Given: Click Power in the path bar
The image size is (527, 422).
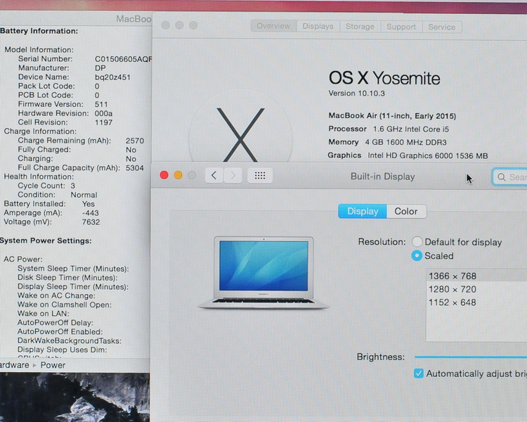Looking at the screenshot, I should pos(53,365).
